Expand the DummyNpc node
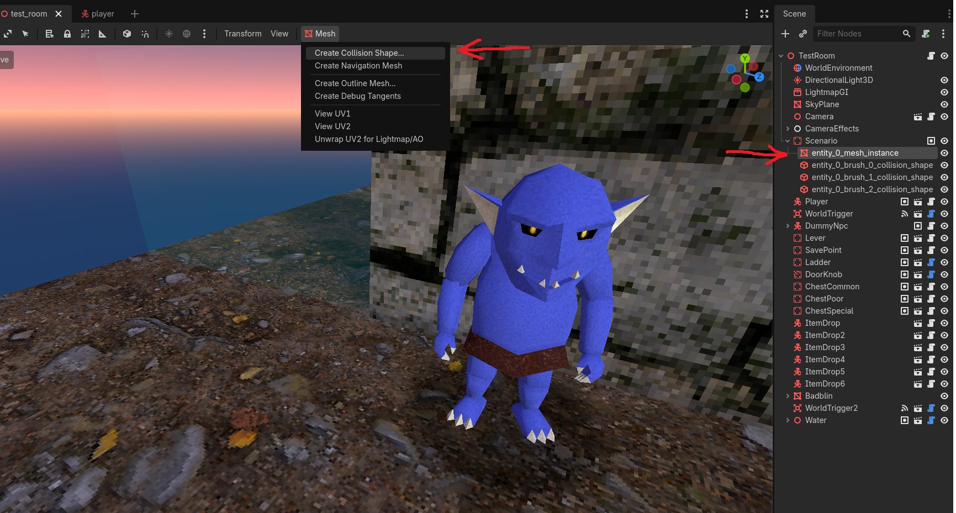Viewport: 956px width, 513px height. click(x=788, y=226)
